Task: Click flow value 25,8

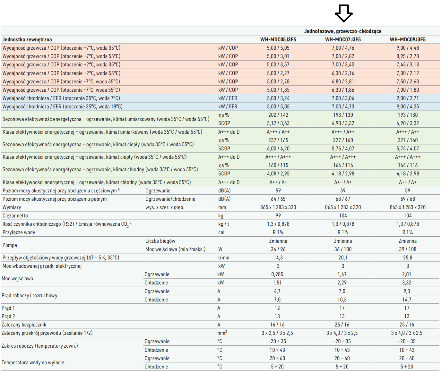Action: coord(408,258)
